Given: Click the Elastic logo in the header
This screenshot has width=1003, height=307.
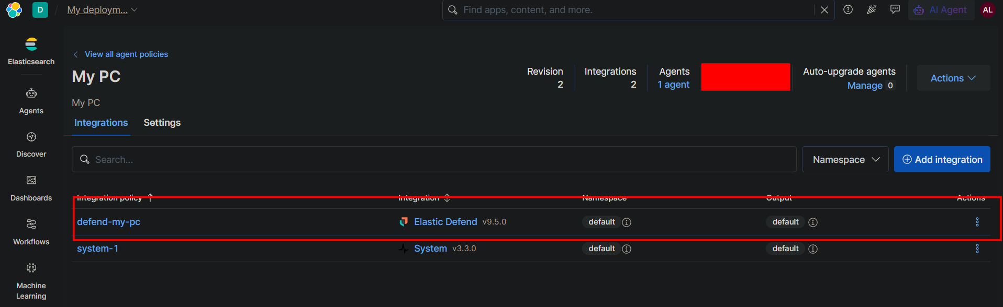Looking at the screenshot, I should coord(14,10).
